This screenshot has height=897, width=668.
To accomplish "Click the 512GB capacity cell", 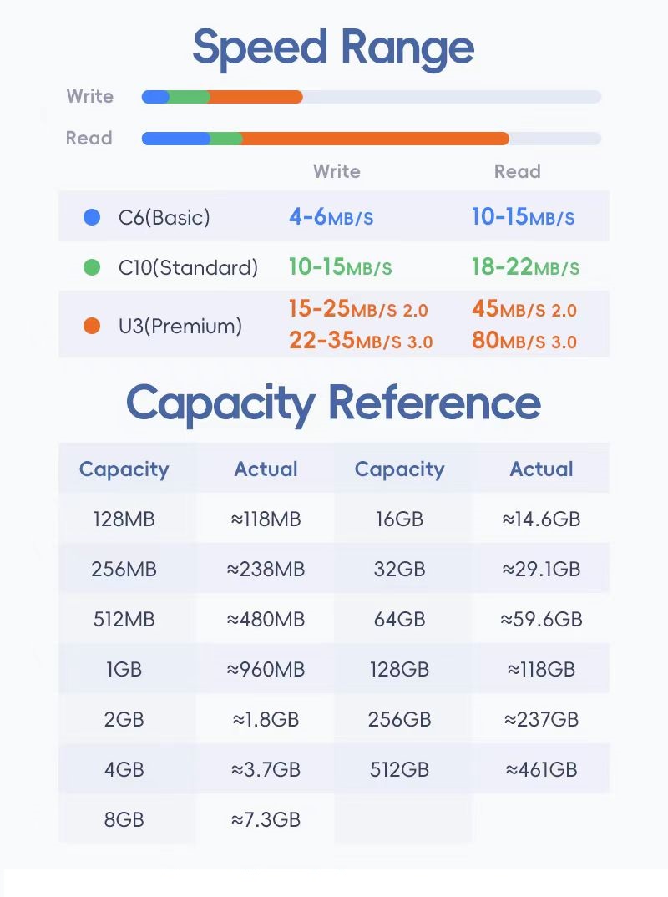I will (399, 769).
